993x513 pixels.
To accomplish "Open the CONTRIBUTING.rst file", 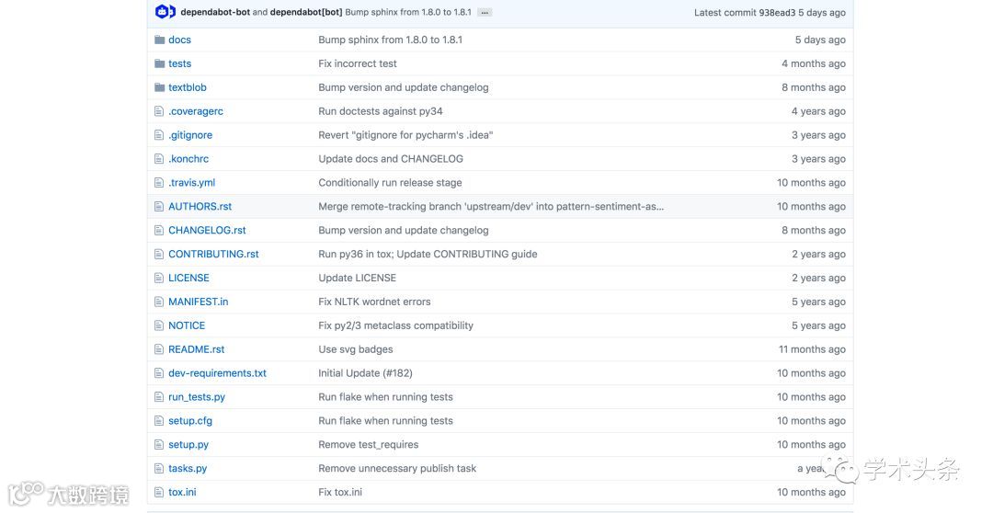I will [213, 254].
